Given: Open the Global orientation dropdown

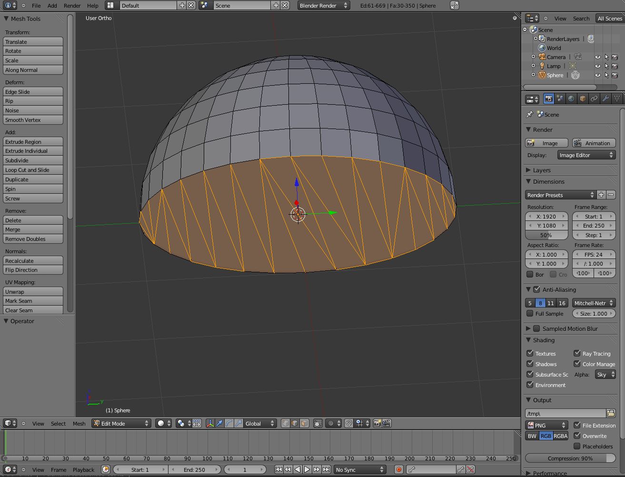Looking at the screenshot, I should tap(260, 423).
